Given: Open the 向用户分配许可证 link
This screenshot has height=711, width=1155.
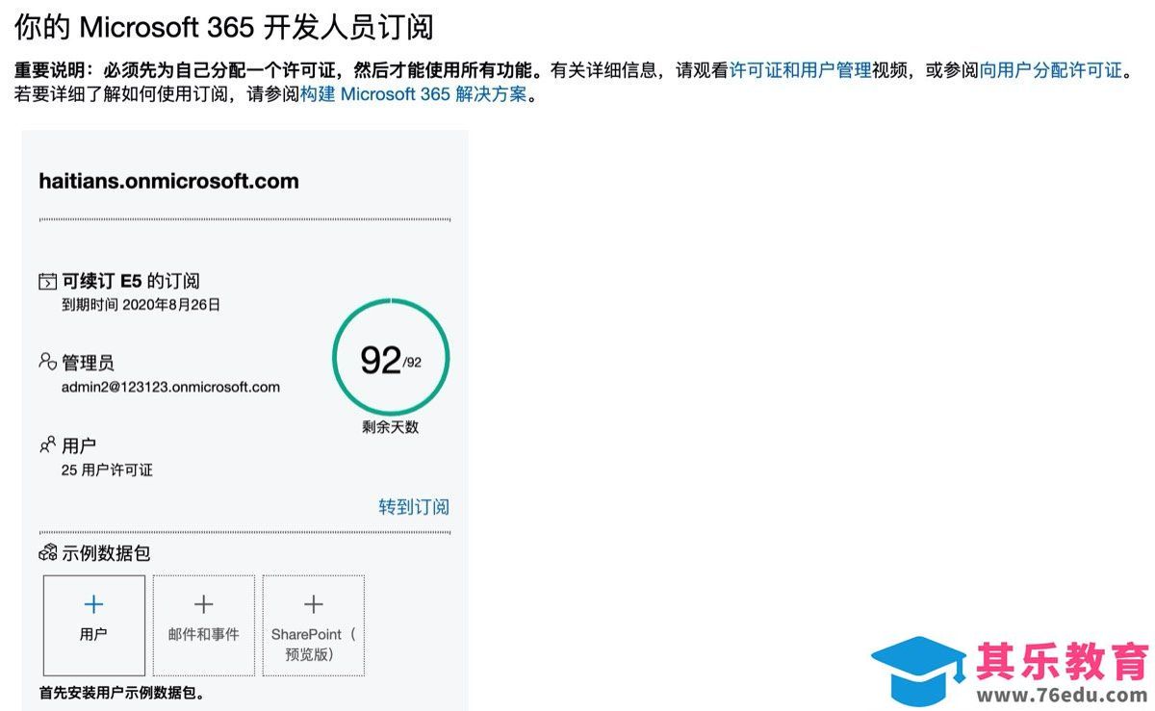Looking at the screenshot, I should [x=1051, y=70].
